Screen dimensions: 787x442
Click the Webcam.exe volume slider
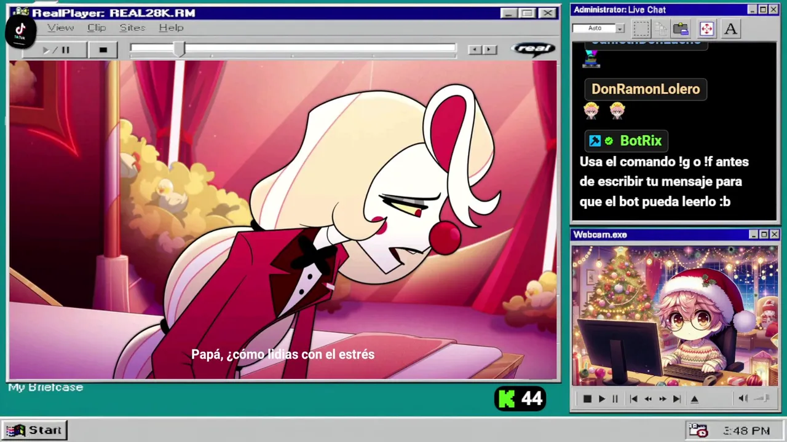762,398
